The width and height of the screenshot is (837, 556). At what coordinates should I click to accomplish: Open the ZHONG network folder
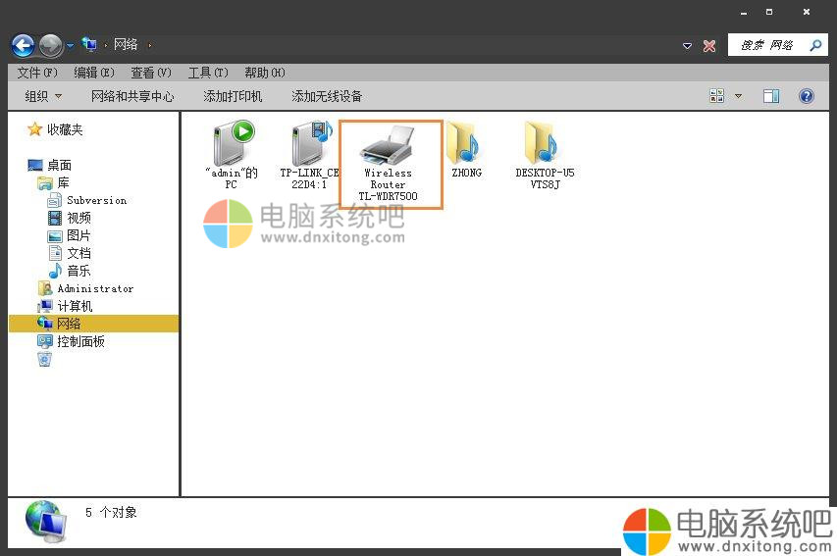point(465,145)
